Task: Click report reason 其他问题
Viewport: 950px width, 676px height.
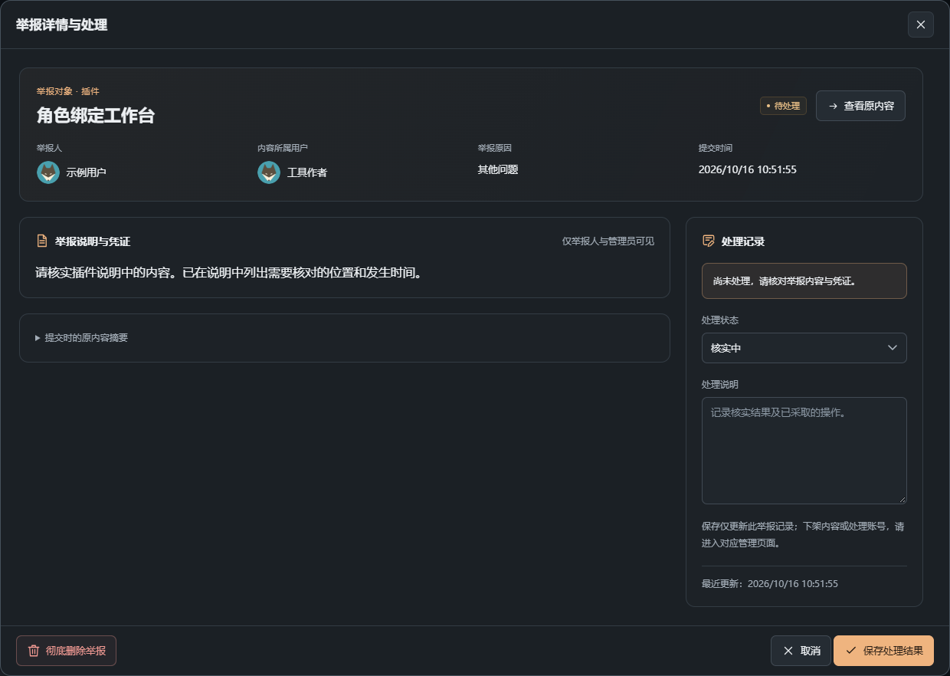Action: 498,169
